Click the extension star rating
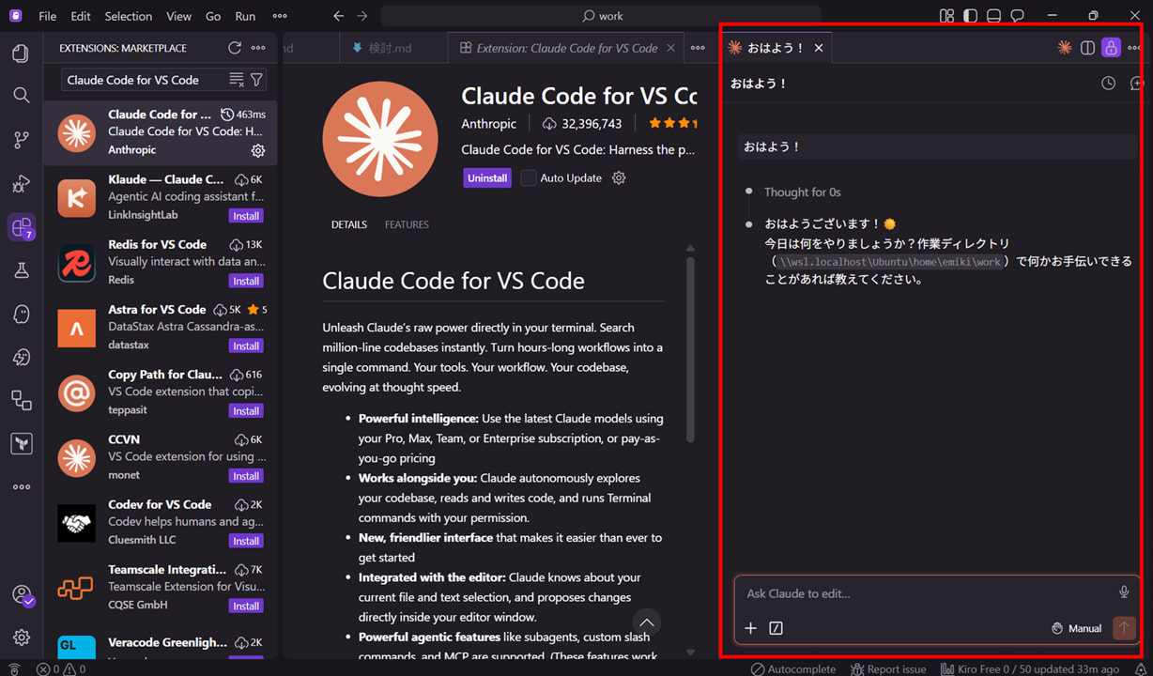Viewport: 1153px width, 676px height. [x=671, y=123]
